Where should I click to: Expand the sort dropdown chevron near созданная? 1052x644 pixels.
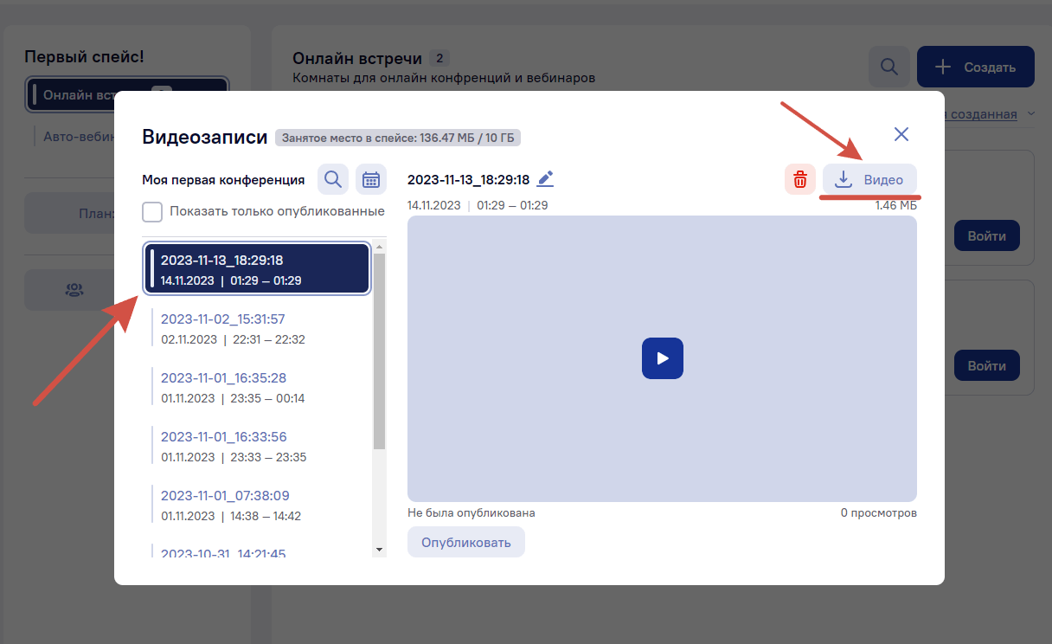pos(1030,113)
